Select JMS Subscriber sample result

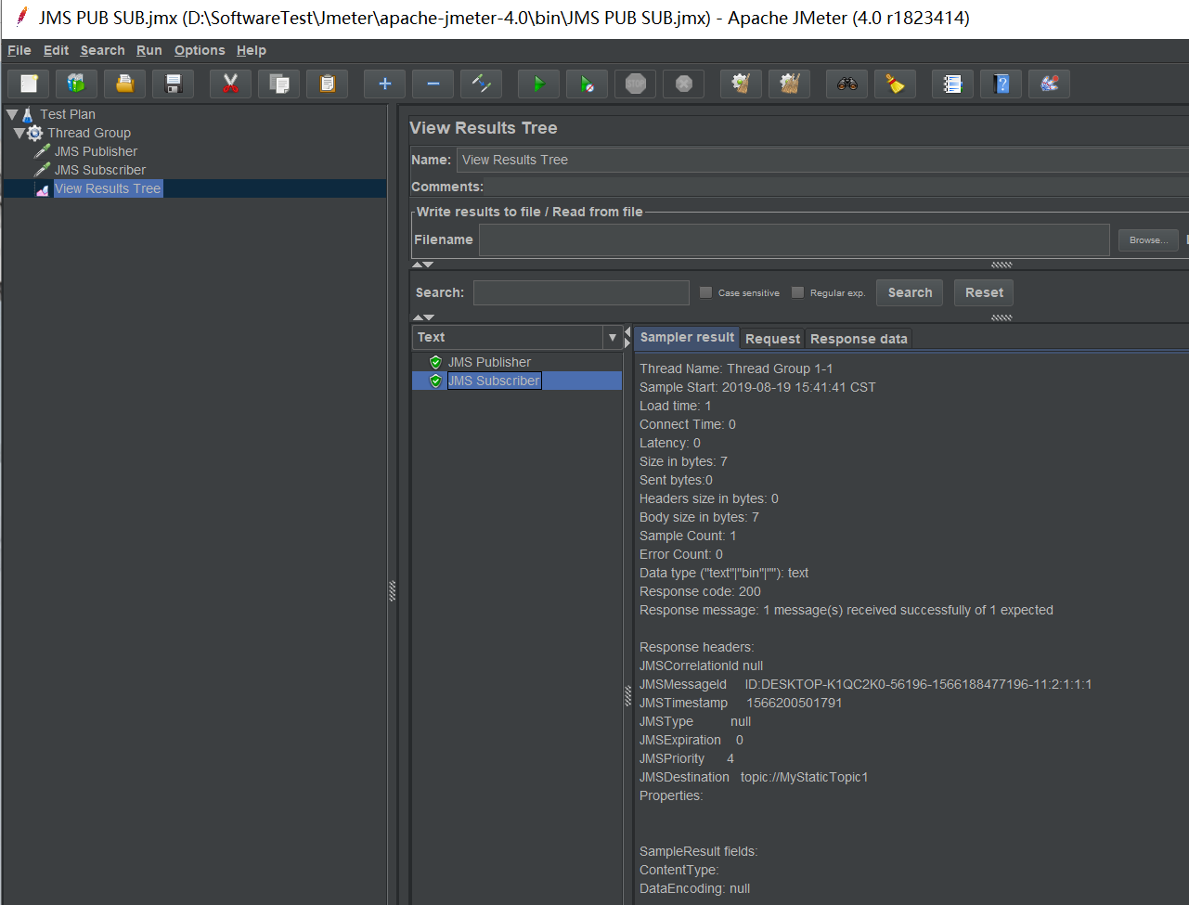click(x=494, y=381)
